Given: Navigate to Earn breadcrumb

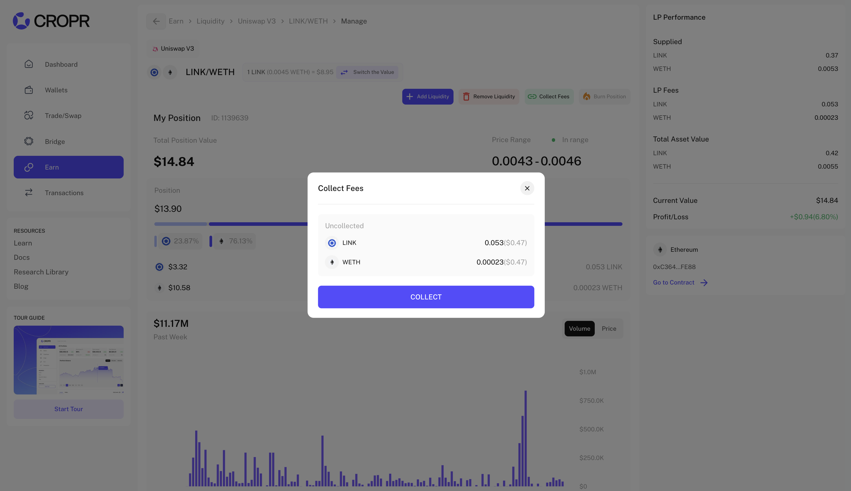Looking at the screenshot, I should pyautogui.click(x=176, y=21).
